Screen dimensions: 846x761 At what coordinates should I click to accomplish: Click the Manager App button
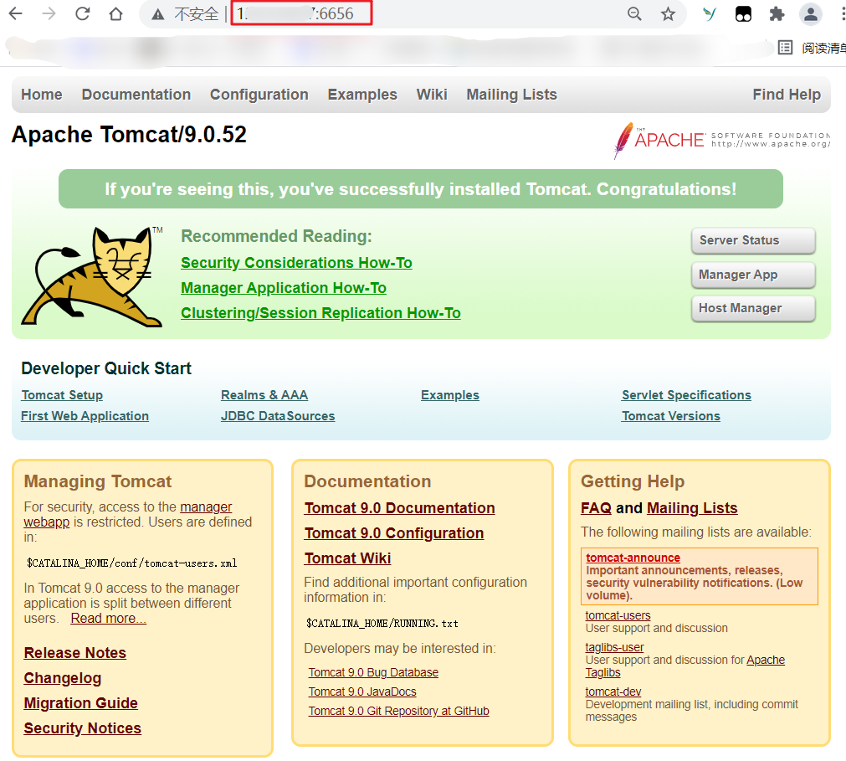[x=753, y=275]
